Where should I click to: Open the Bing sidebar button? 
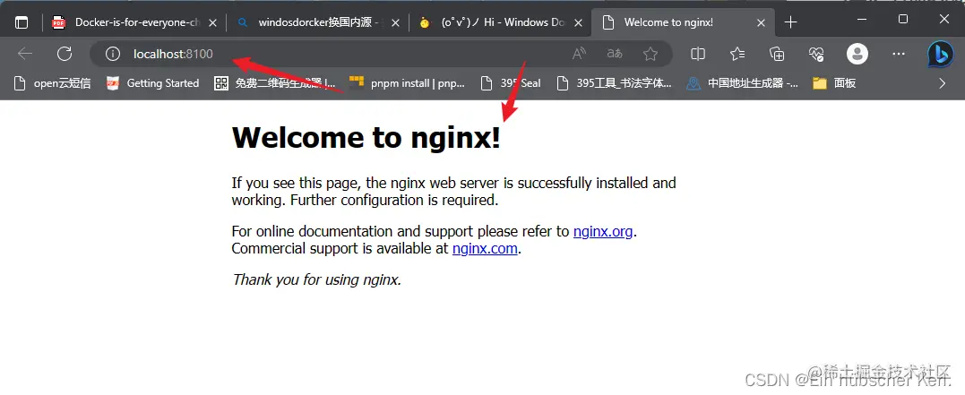point(941,55)
